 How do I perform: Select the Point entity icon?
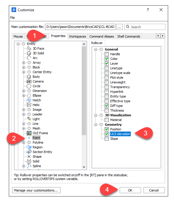click(29, 138)
